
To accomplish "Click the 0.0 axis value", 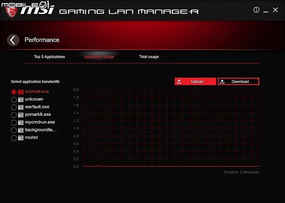I will pyautogui.click(x=76, y=167).
